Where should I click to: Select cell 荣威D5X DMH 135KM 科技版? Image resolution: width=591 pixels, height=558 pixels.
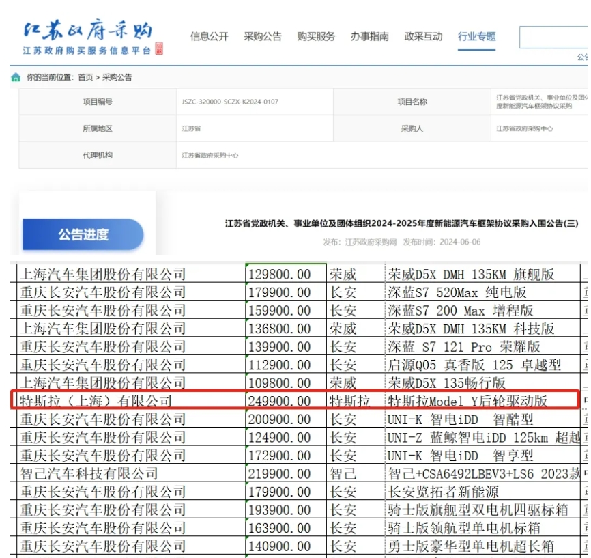pos(482,329)
